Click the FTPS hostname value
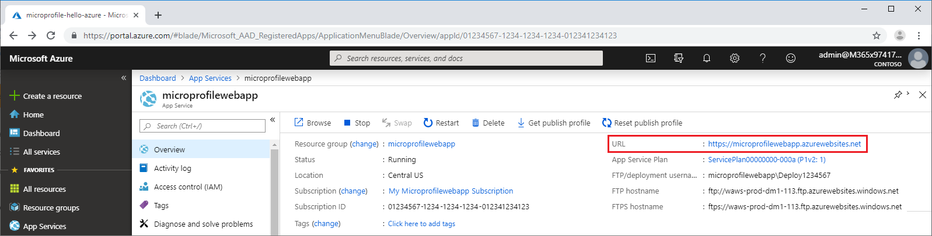 point(805,206)
